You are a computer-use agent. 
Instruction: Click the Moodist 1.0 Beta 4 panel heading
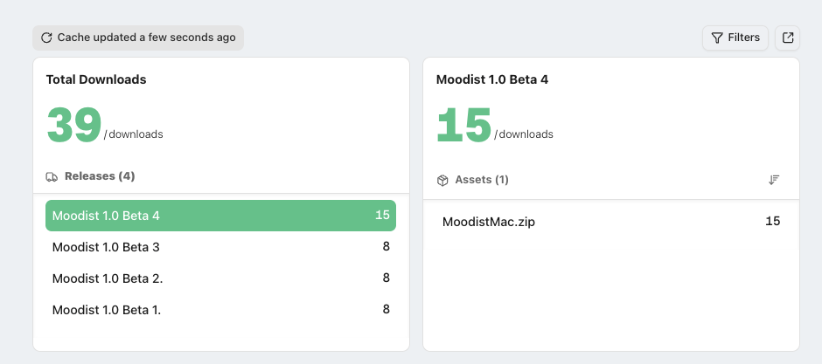click(492, 79)
